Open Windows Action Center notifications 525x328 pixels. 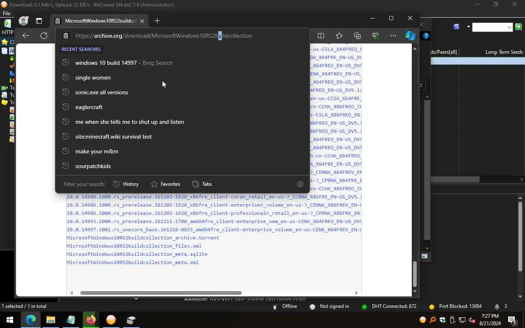pyautogui.click(x=512, y=320)
